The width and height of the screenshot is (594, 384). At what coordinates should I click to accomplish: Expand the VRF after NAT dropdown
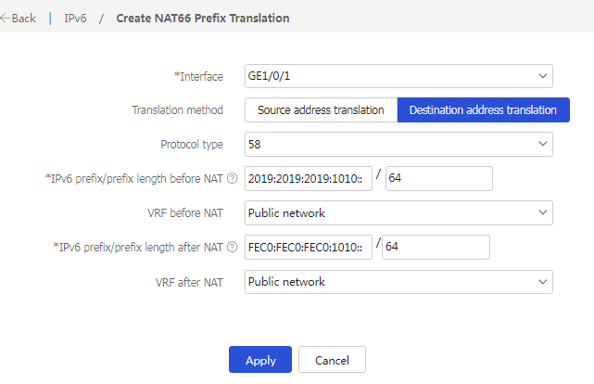[x=398, y=282]
